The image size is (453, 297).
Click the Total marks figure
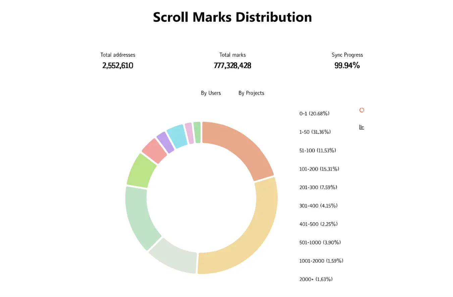(x=233, y=65)
